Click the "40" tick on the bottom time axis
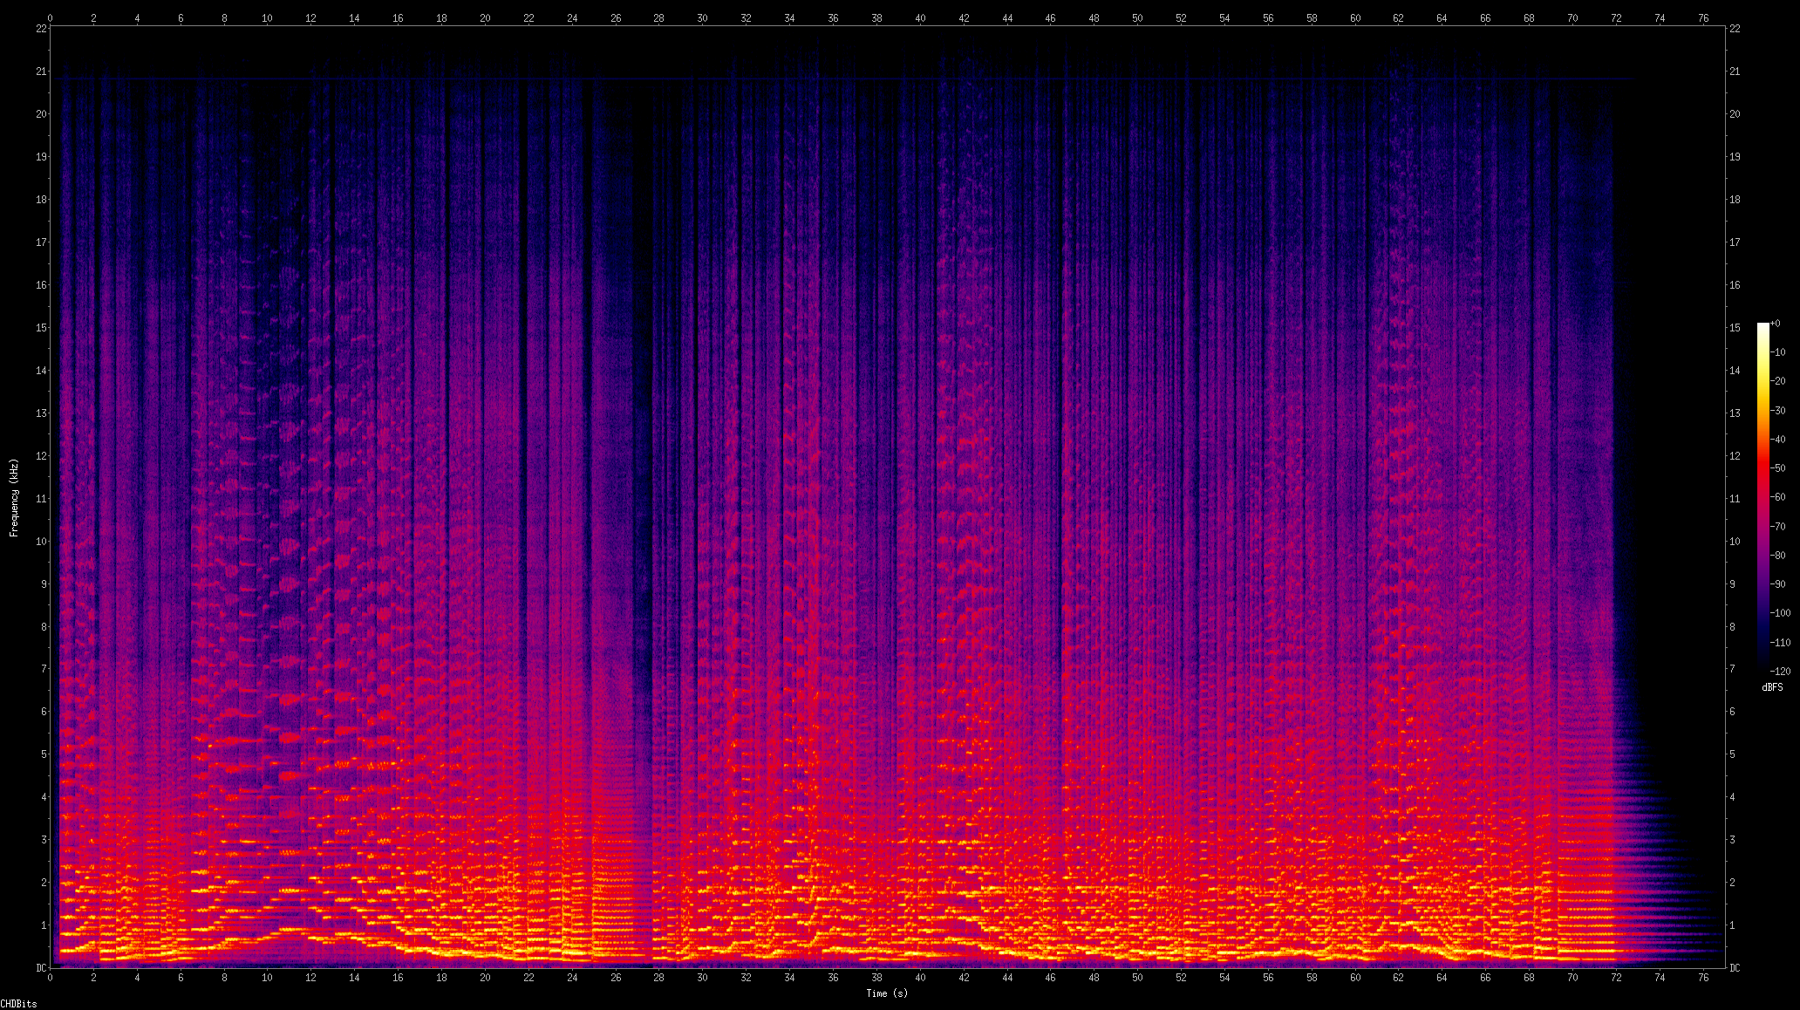 pos(920,979)
